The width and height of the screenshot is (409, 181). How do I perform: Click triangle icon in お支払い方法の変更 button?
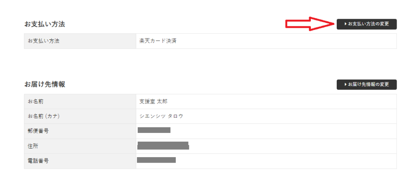point(345,24)
